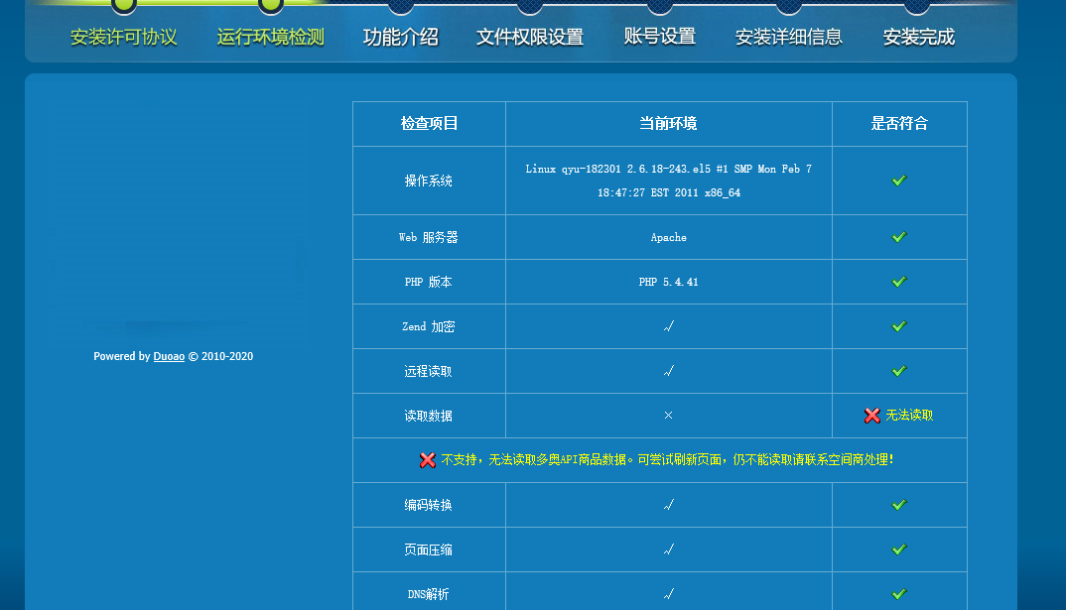The image size is (1066, 610).
Task: Open the Duoao link in the footer
Action: tap(169, 357)
